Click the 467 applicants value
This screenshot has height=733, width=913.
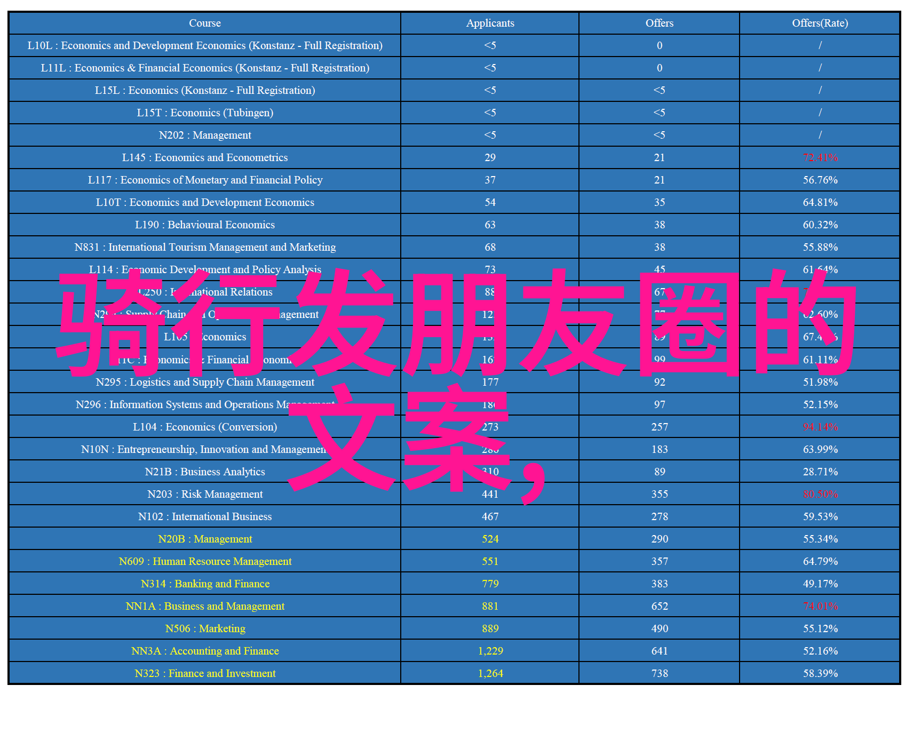(490, 516)
